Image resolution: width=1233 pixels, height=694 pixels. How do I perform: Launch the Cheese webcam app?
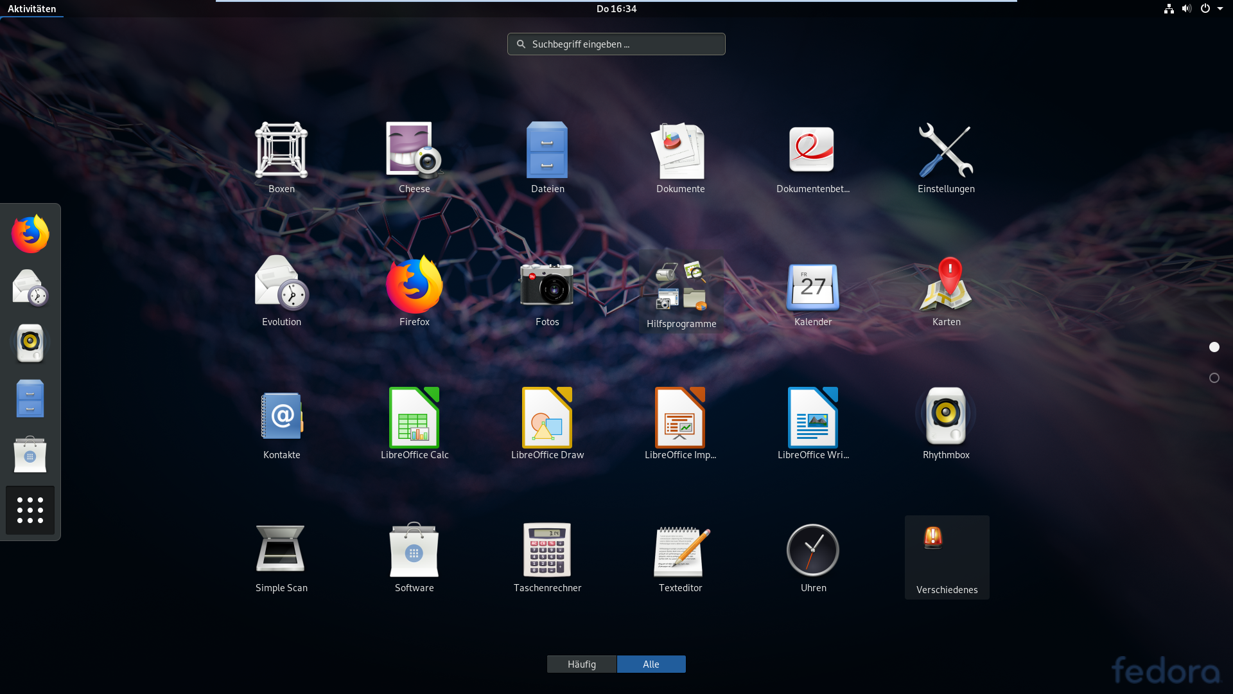coord(414,157)
